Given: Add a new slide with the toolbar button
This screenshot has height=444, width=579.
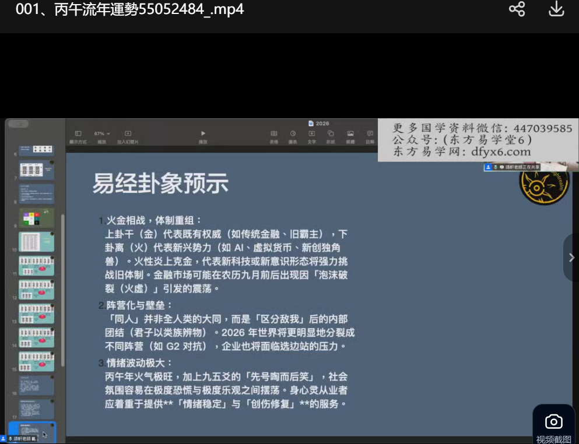Looking at the screenshot, I should coord(128,136).
